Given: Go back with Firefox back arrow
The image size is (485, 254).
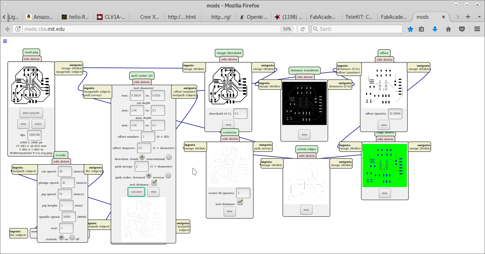Looking at the screenshot, I should click(8, 29).
